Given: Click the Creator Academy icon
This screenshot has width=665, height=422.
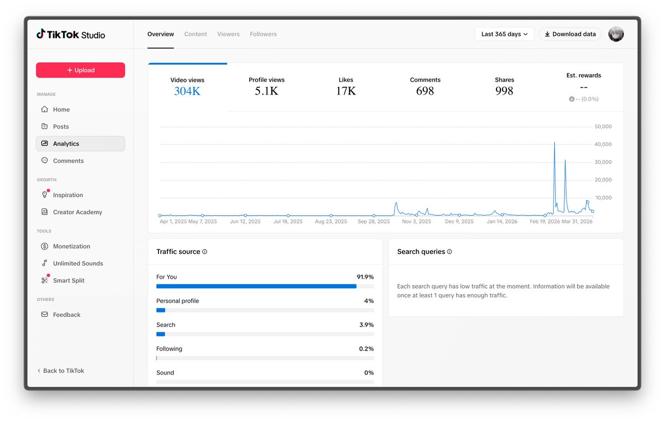Looking at the screenshot, I should click(45, 212).
